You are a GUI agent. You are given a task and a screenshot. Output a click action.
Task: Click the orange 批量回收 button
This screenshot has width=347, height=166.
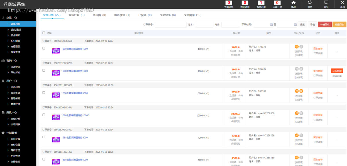(339, 25)
